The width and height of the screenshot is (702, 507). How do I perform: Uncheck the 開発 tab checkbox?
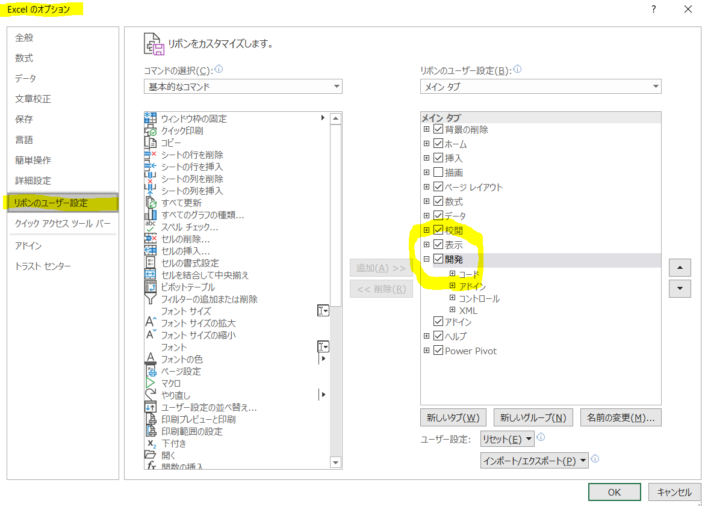coord(438,259)
